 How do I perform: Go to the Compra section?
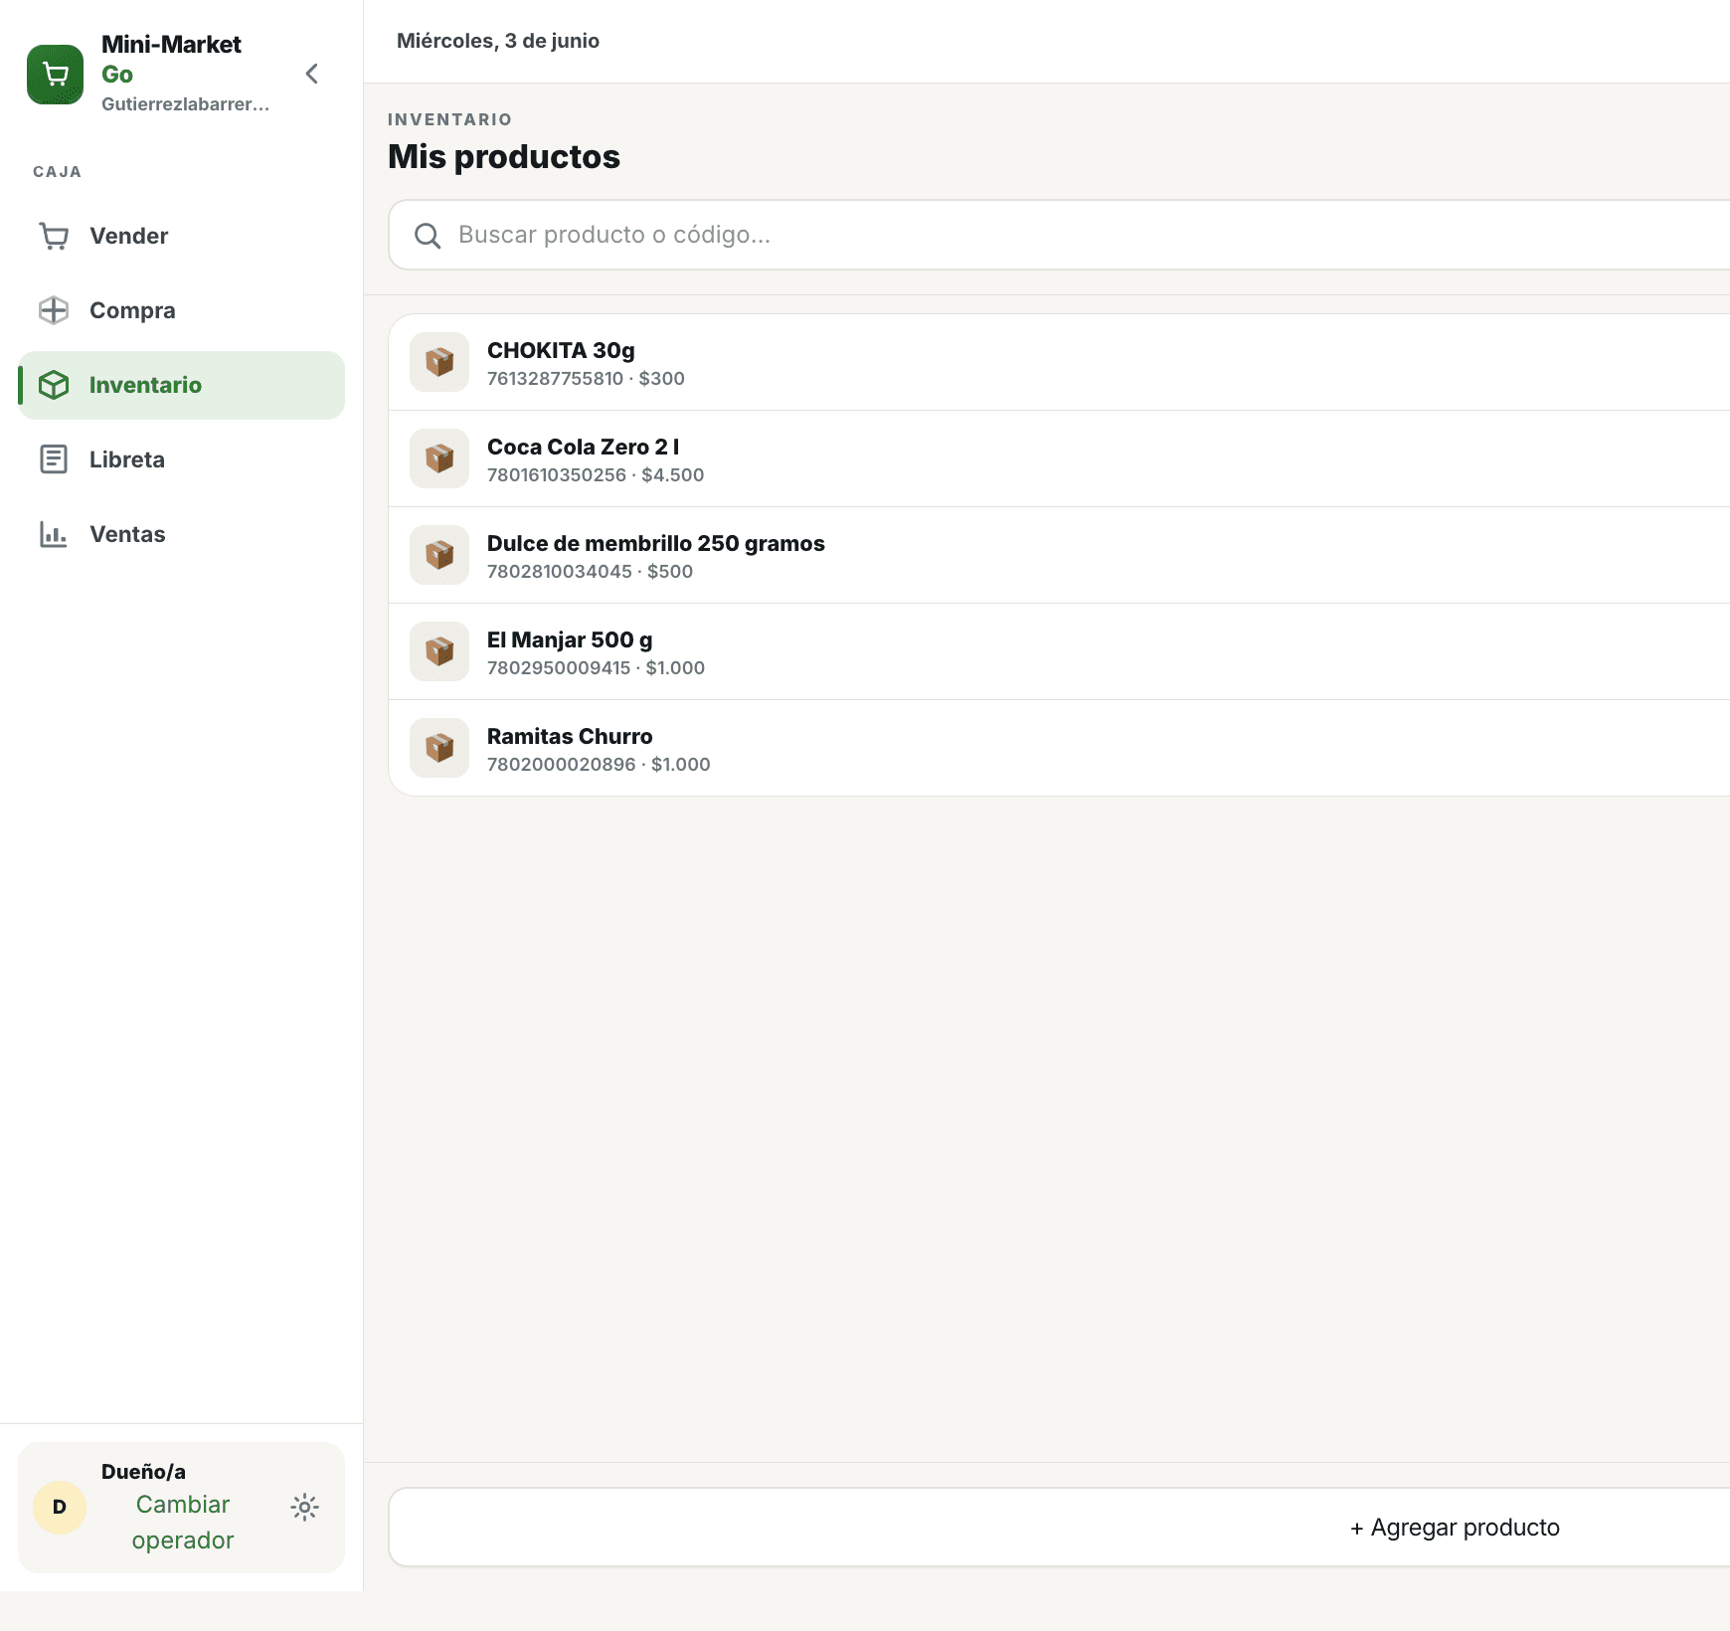(x=181, y=310)
